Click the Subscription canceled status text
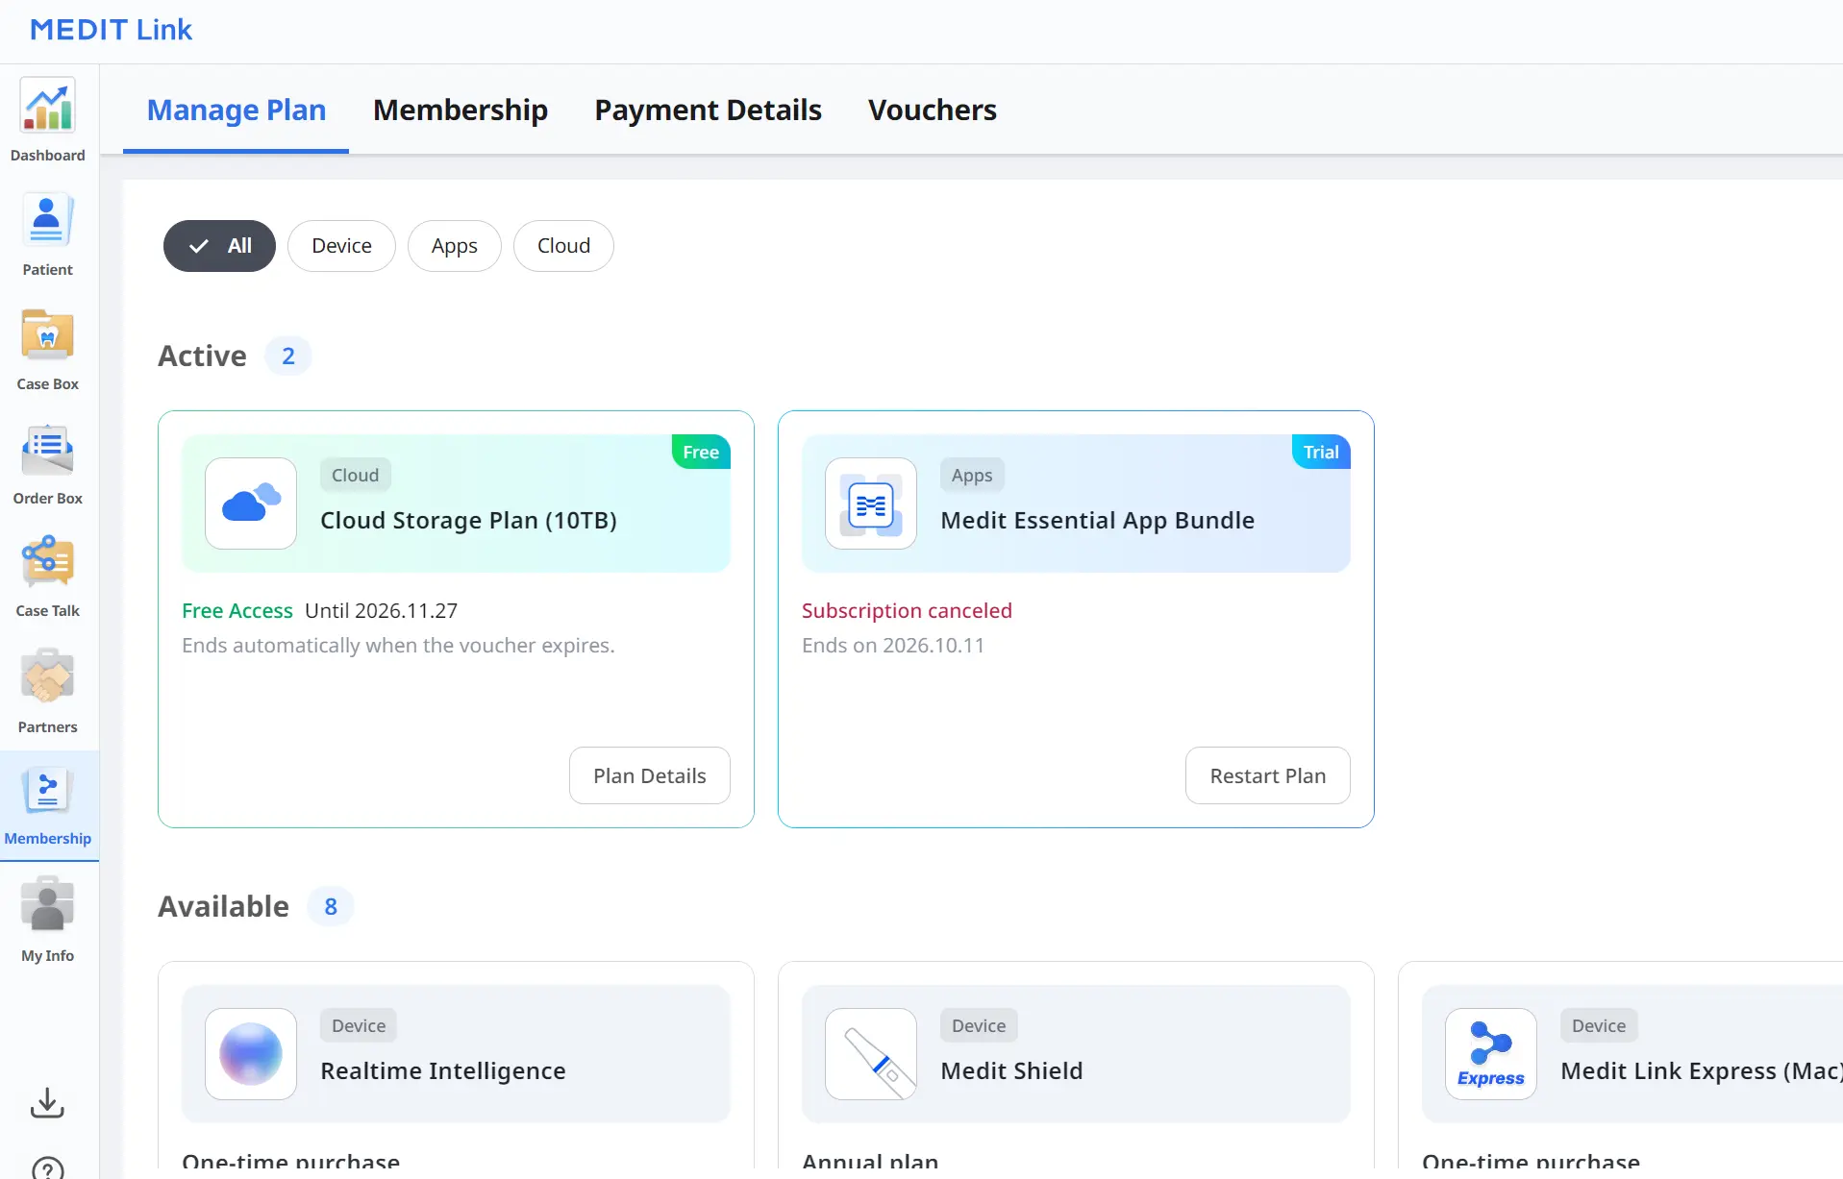 click(x=907, y=611)
